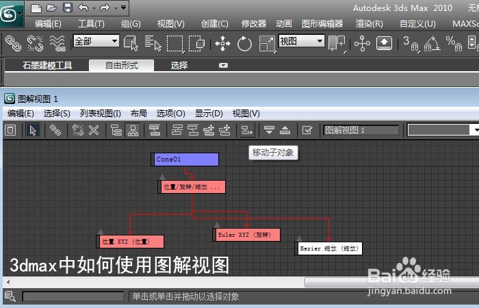479x308 pixels.
Task: Click schematic Move Children button
Action: click(247, 131)
